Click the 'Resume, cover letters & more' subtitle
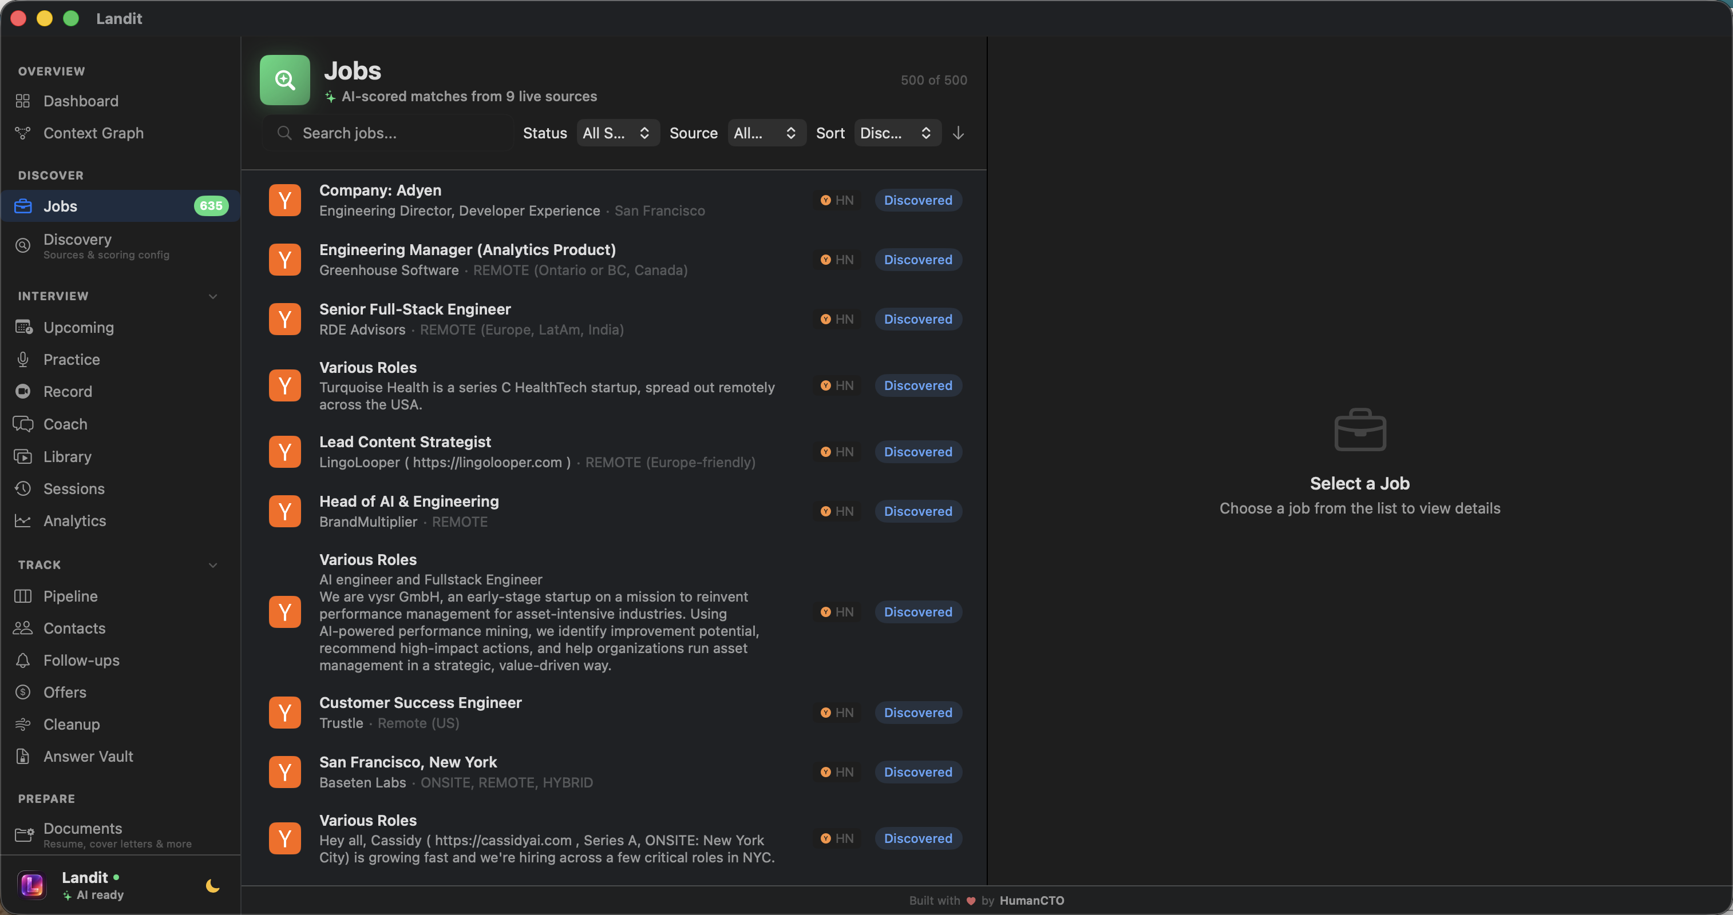The height and width of the screenshot is (915, 1733). [118, 844]
